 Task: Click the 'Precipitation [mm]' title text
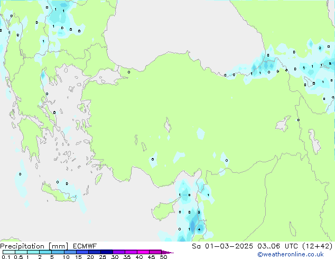pos(34,246)
